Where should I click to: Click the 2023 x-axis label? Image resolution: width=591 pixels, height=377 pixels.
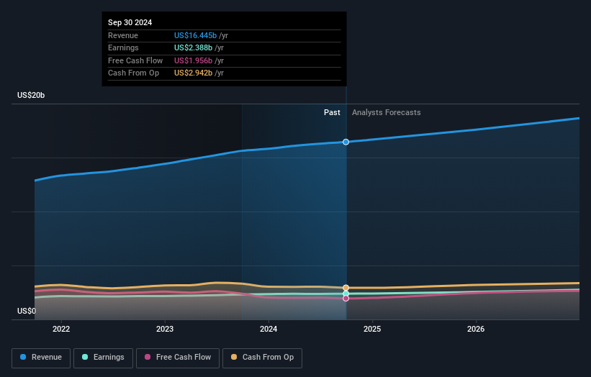(165, 329)
